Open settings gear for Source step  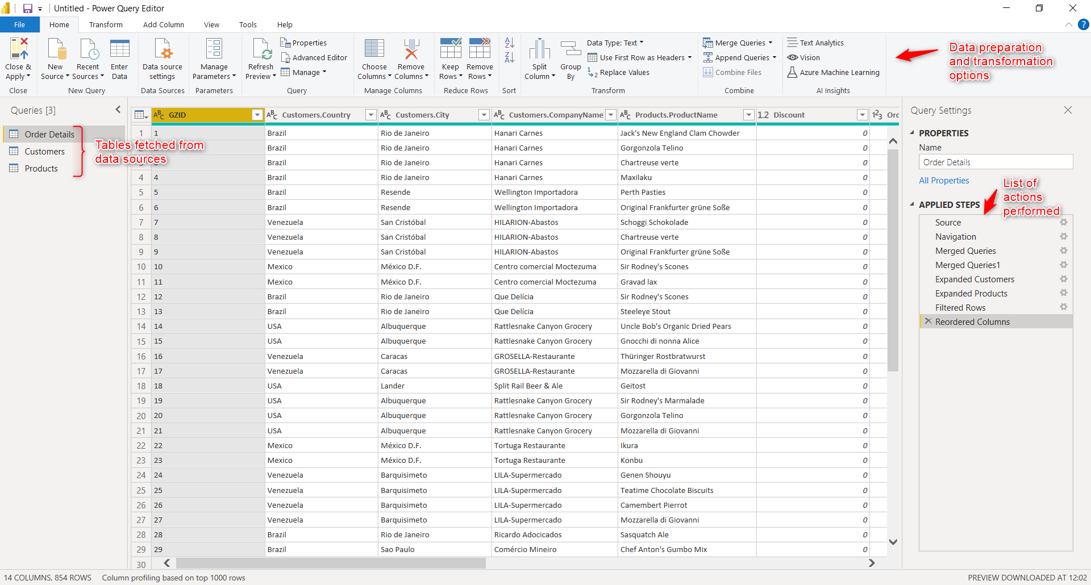(1064, 222)
